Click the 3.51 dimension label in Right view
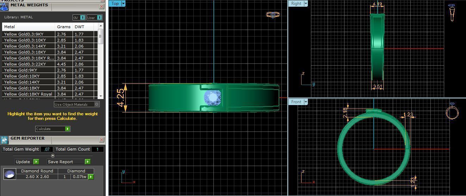The height and width of the screenshot is (196, 466). point(378,86)
